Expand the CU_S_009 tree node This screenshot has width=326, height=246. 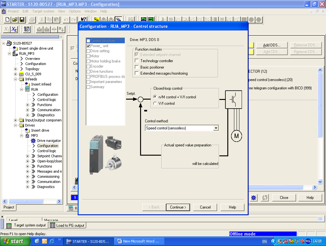(15, 74)
